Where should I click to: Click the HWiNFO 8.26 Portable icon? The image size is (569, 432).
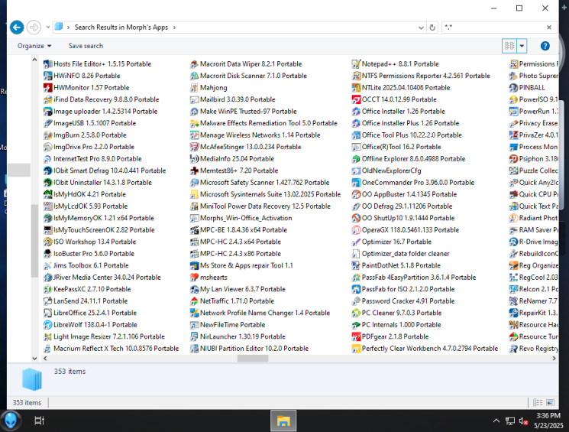47,76
